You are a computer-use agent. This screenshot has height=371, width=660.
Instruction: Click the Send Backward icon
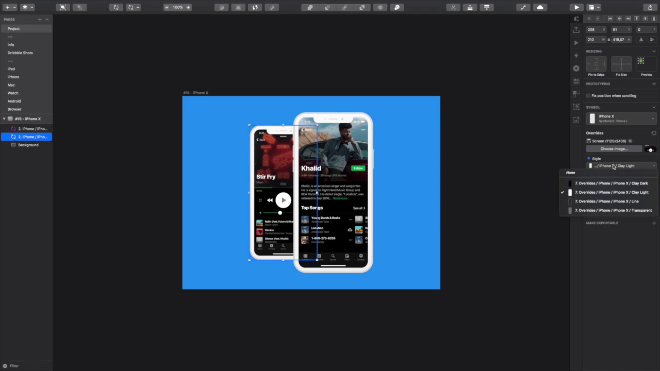(486, 7)
